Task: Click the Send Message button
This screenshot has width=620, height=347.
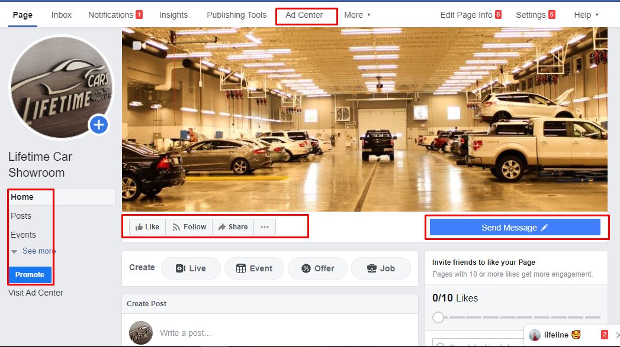Action: (x=515, y=228)
